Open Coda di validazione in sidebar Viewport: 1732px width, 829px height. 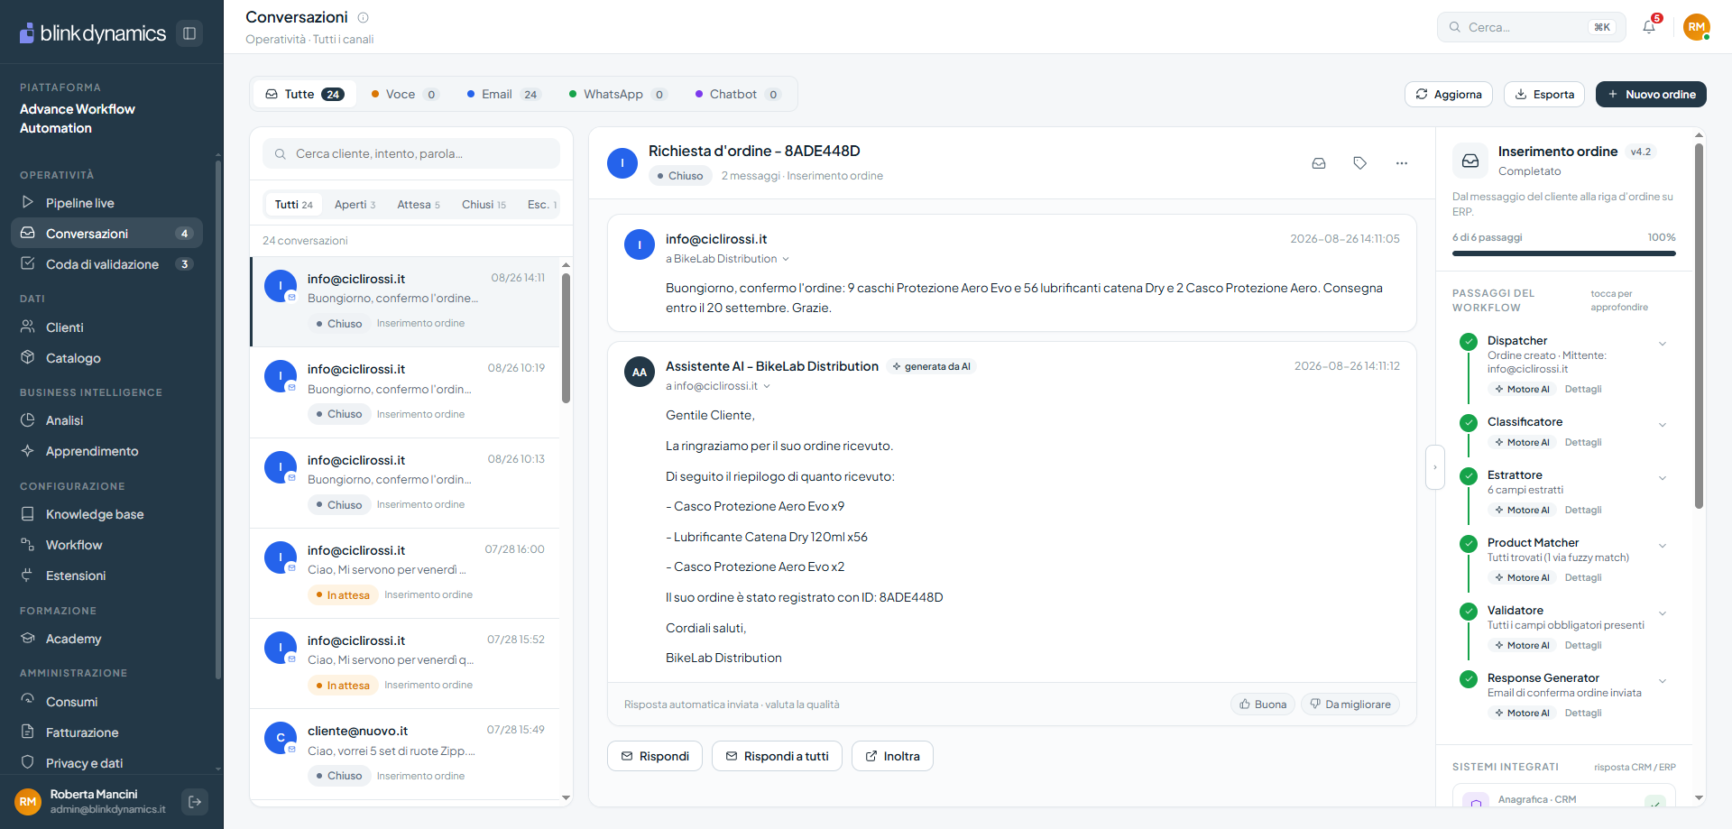tap(106, 264)
